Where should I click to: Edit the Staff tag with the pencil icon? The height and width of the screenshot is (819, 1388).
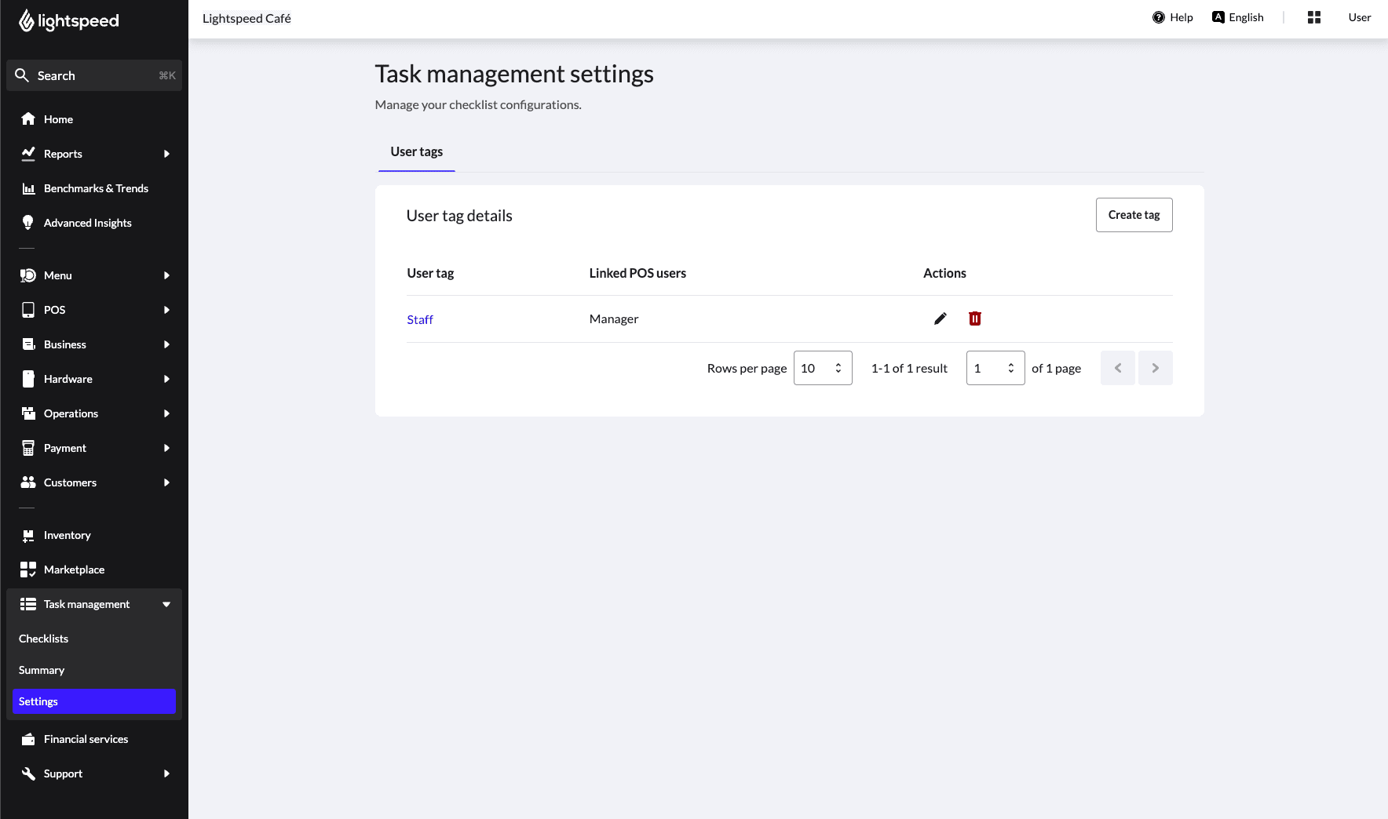click(940, 318)
